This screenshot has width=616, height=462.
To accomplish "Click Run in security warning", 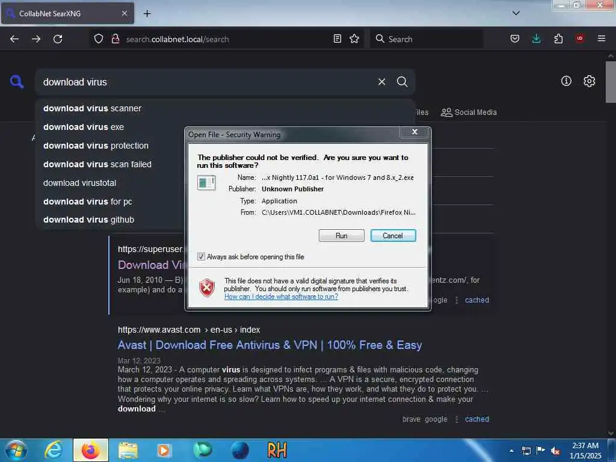I will pyautogui.click(x=342, y=236).
